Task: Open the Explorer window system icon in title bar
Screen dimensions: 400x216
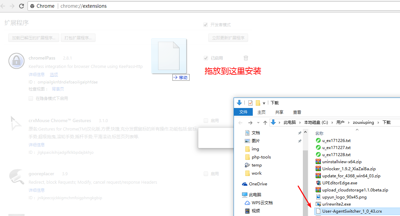Action: [239, 103]
